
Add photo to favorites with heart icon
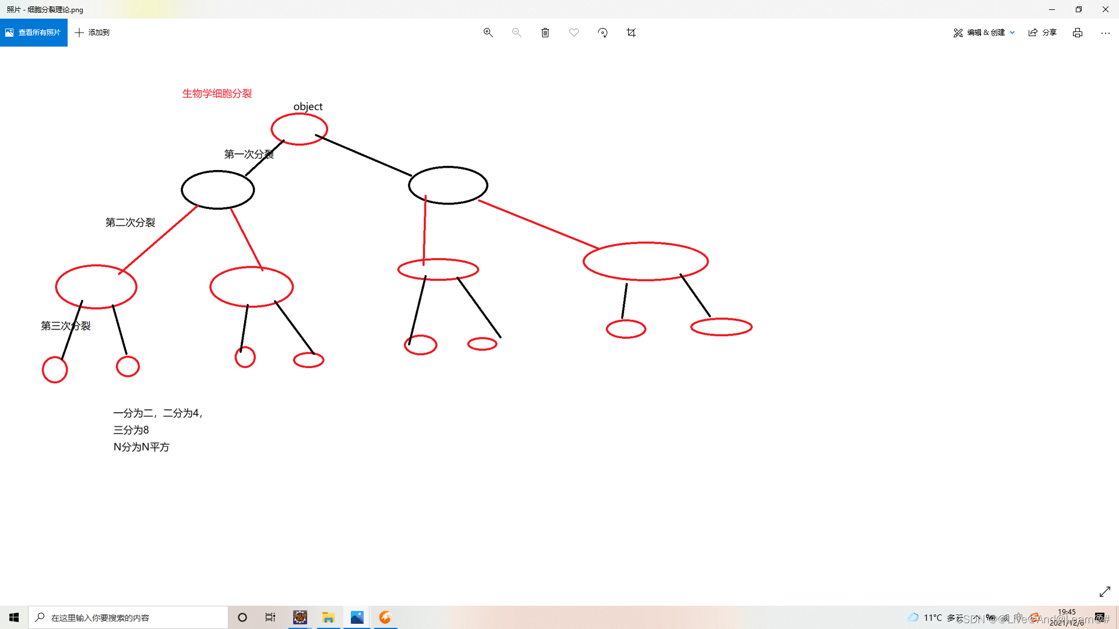(574, 33)
